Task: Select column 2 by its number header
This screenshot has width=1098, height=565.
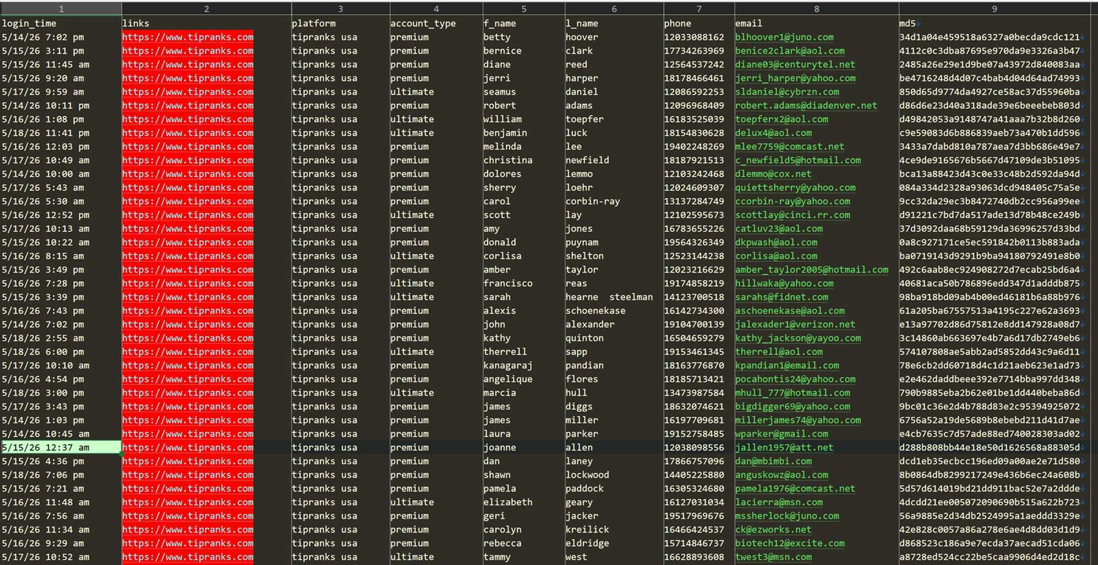Action: (x=206, y=9)
